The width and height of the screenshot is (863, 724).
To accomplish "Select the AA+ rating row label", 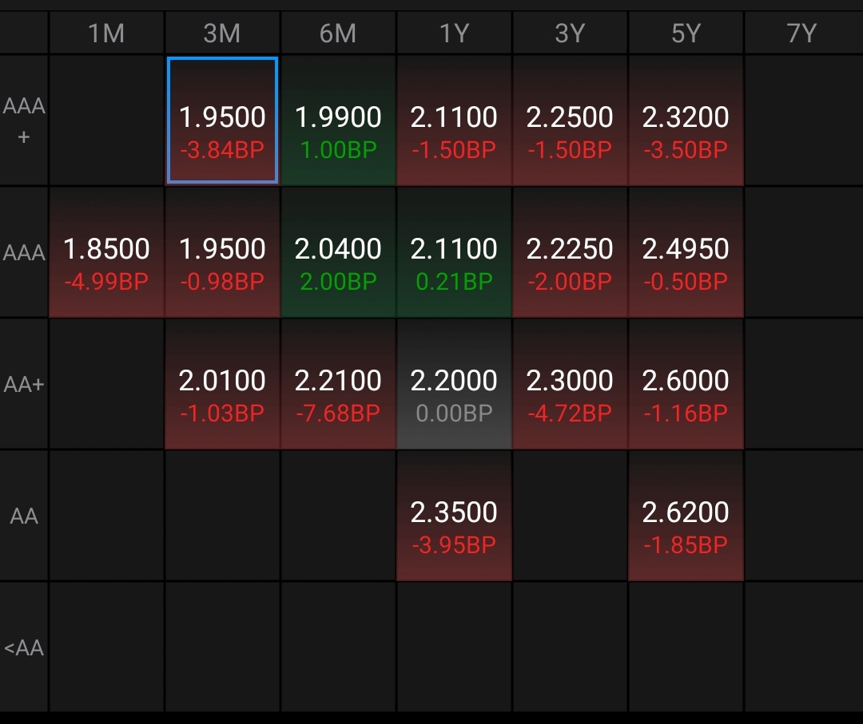I will coord(24,385).
